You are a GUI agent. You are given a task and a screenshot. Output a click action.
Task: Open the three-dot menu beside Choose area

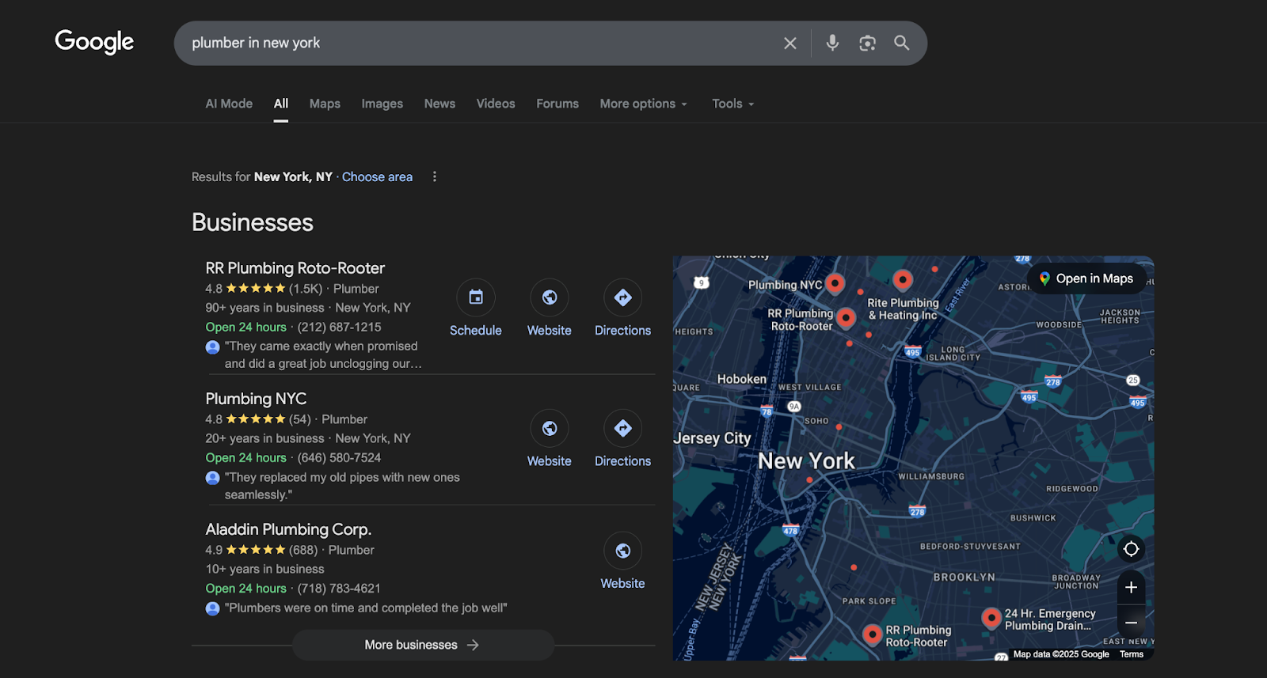(x=434, y=176)
